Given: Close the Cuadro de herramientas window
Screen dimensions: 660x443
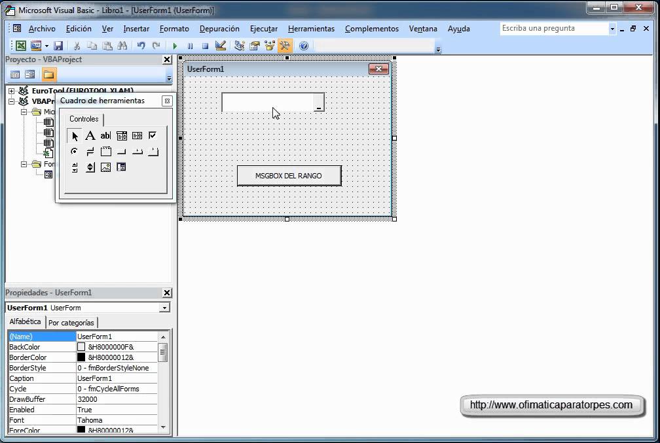Looking at the screenshot, I should [167, 101].
